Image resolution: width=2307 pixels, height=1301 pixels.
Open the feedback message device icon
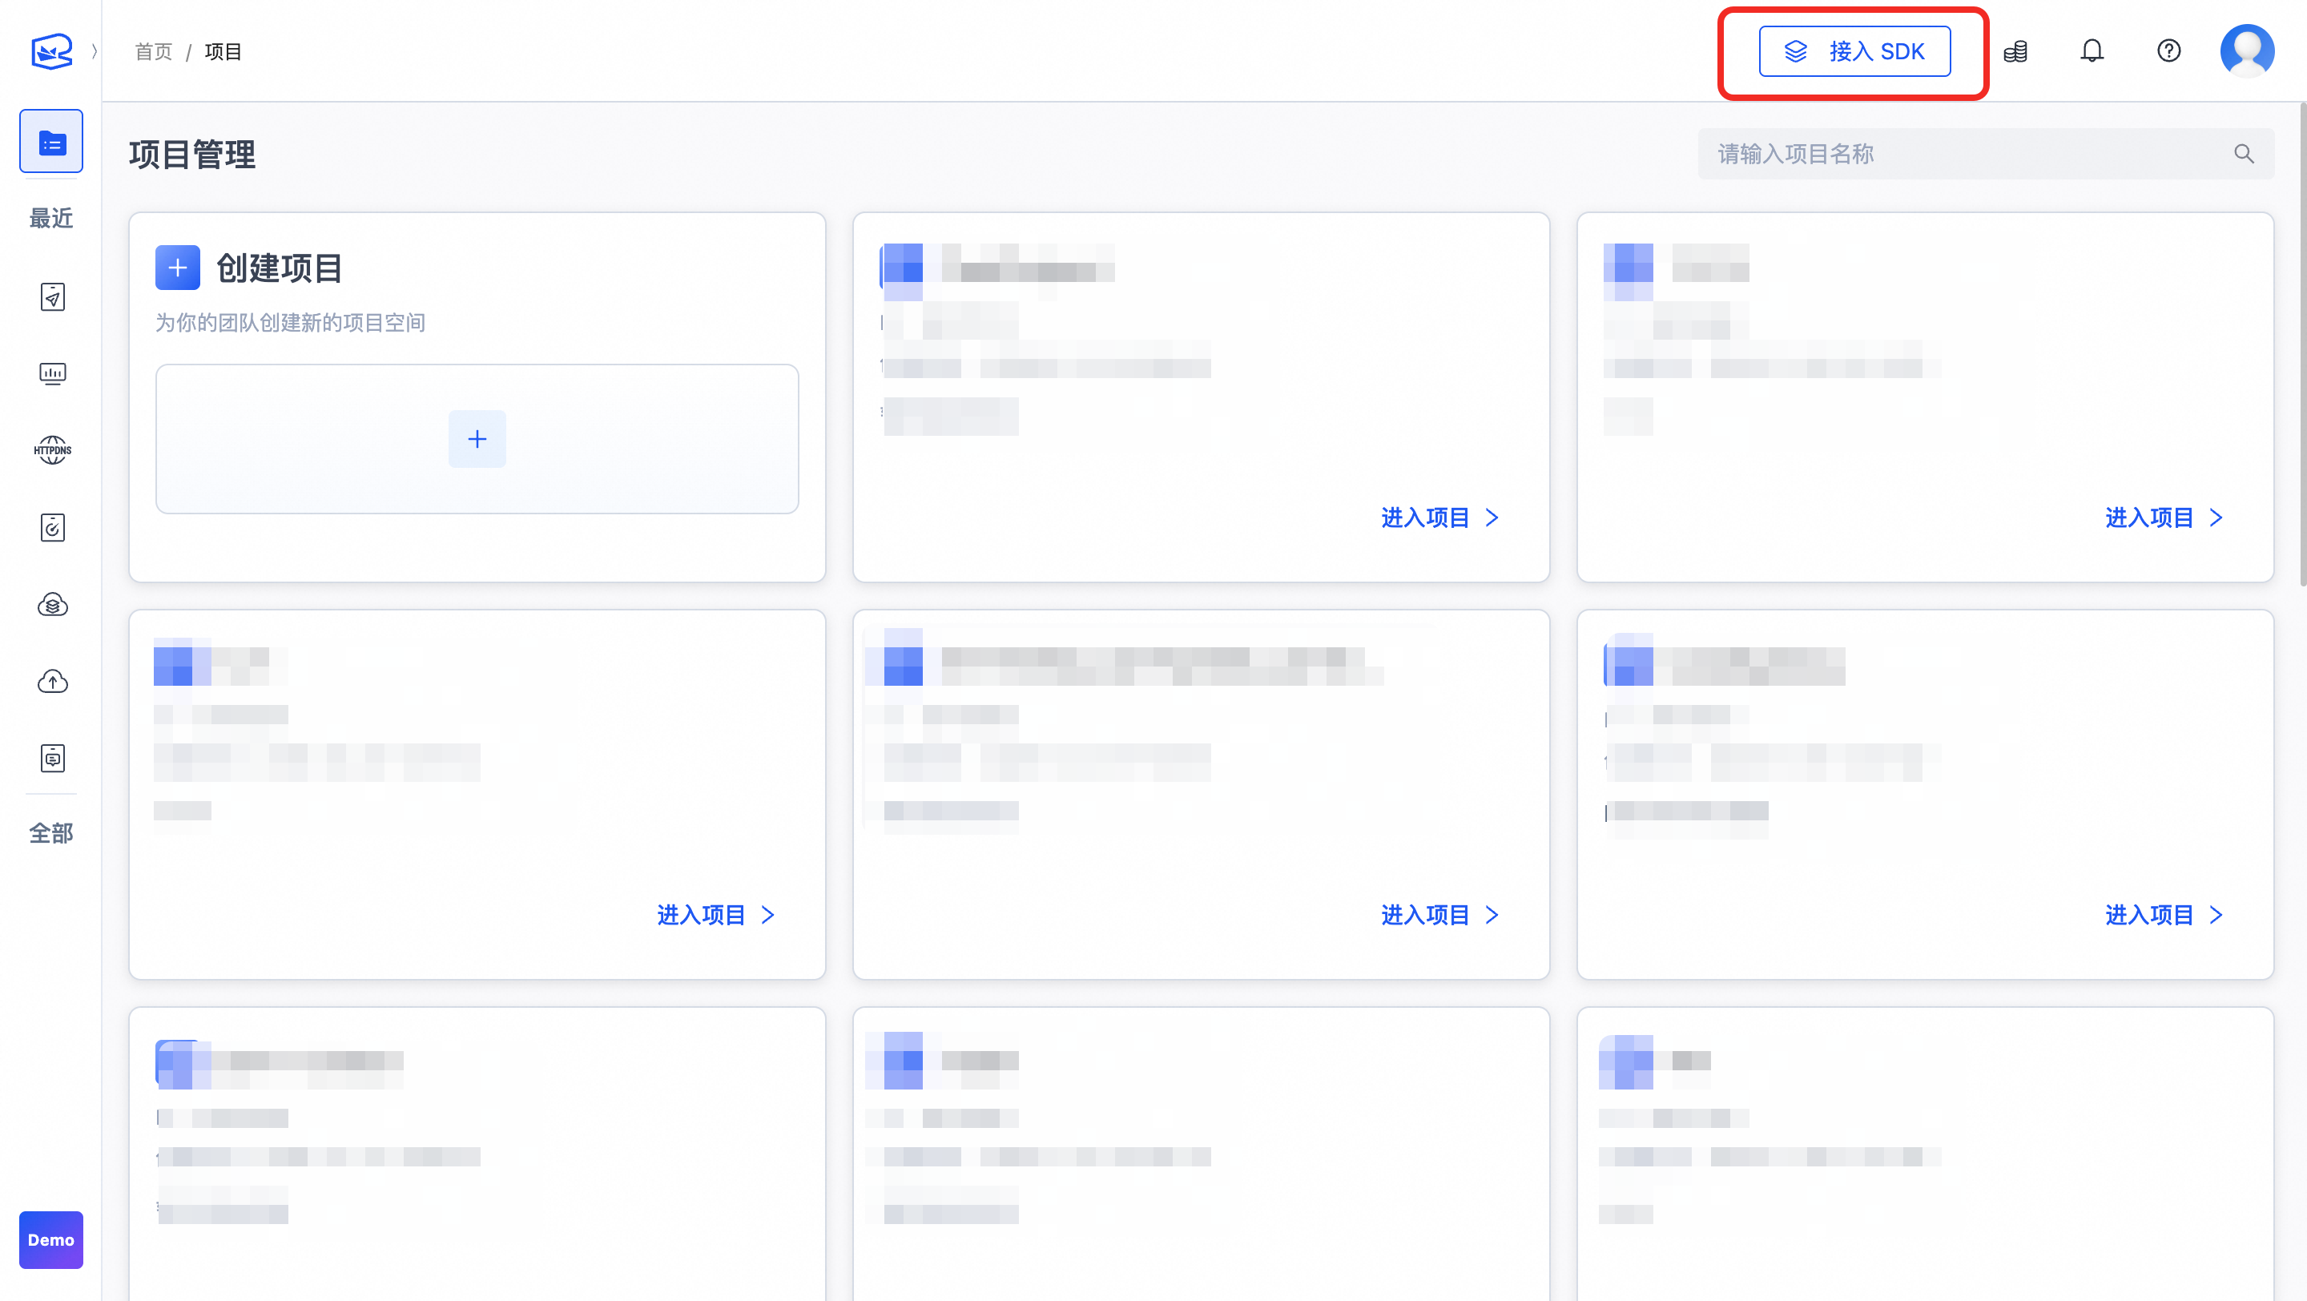pyautogui.click(x=52, y=759)
